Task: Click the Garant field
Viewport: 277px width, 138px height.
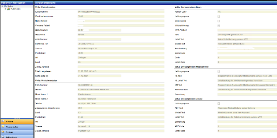Action: point(121,90)
